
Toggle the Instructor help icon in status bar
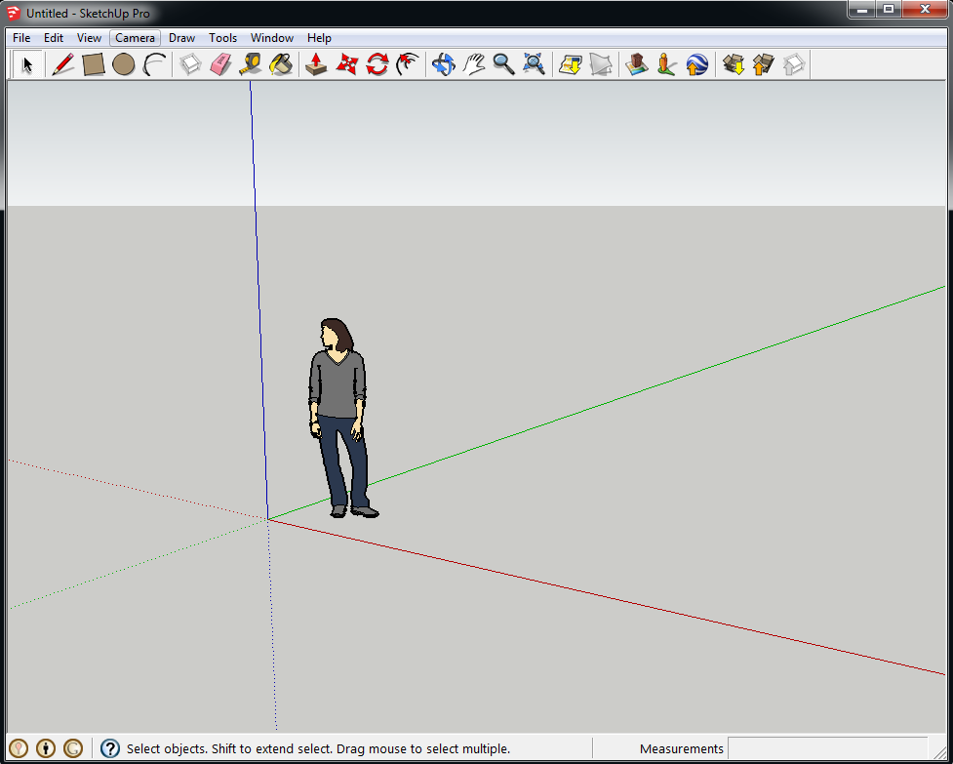110,748
